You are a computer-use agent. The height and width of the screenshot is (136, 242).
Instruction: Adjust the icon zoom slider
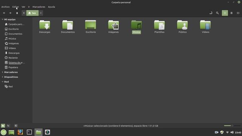tap(232, 126)
